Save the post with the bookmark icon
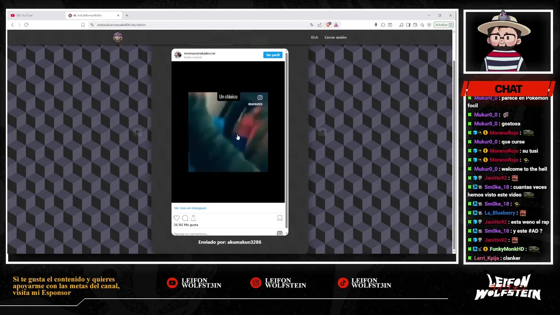 pos(280,218)
